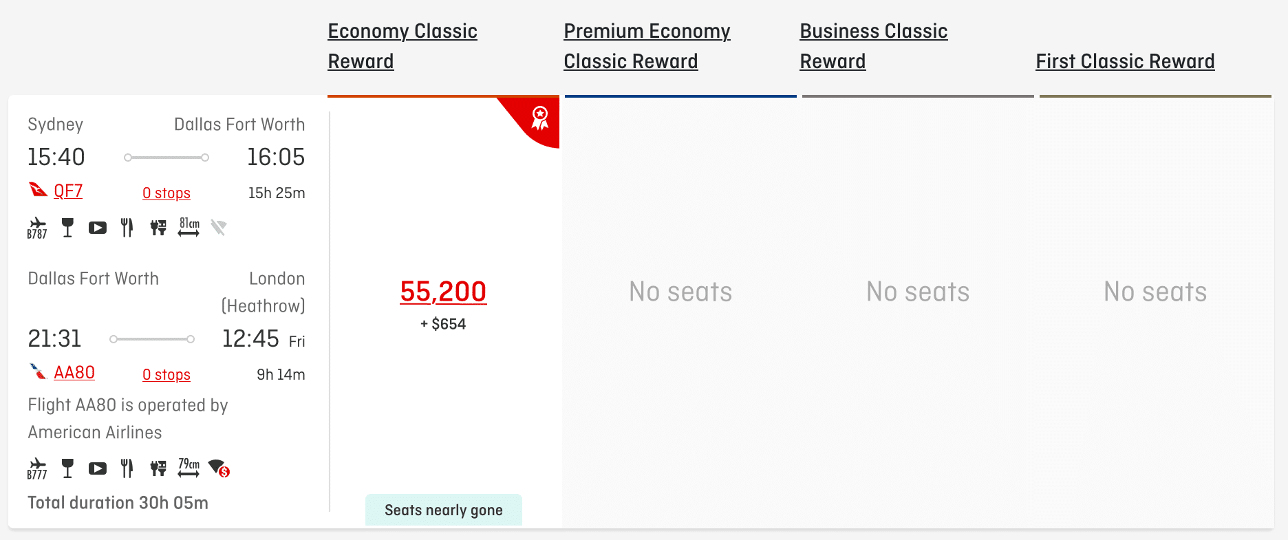Open the QF7 flight number link

[68, 191]
